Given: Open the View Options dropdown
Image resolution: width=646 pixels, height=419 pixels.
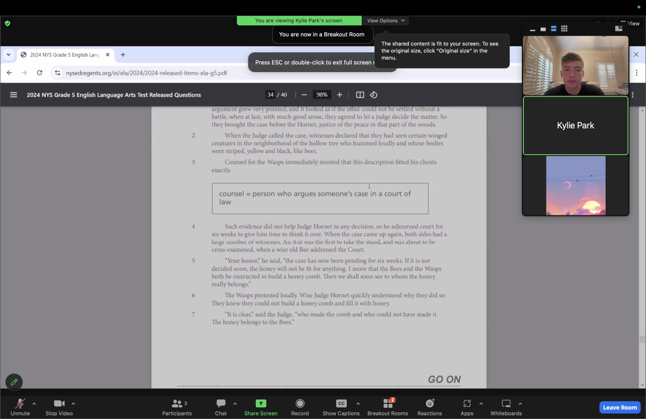Looking at the screenshot, I should pyautogui.click(x=386, y=21).
